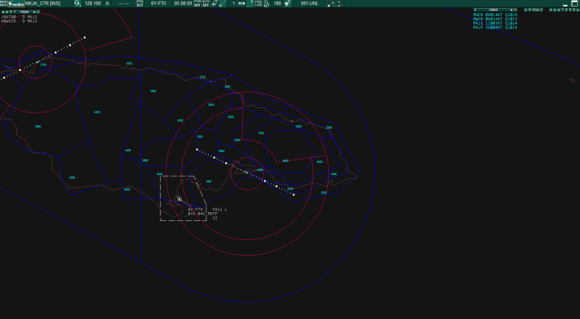Click the right arrow icon at toolbar end
The image size is (580, 319).
pyautogui.click(x=339, y=4)
